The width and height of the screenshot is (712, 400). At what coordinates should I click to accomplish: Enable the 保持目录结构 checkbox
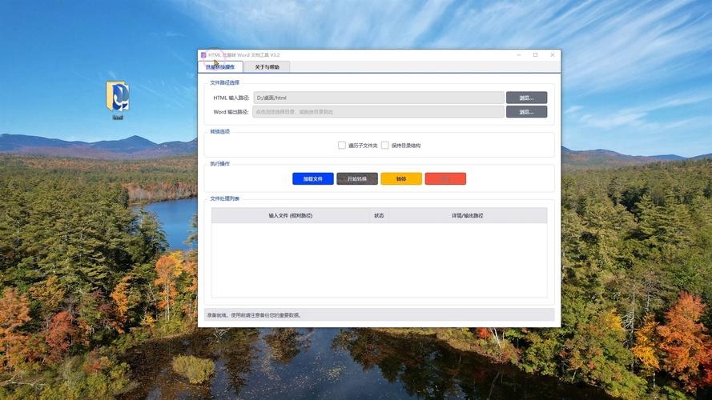click(385, 145)
